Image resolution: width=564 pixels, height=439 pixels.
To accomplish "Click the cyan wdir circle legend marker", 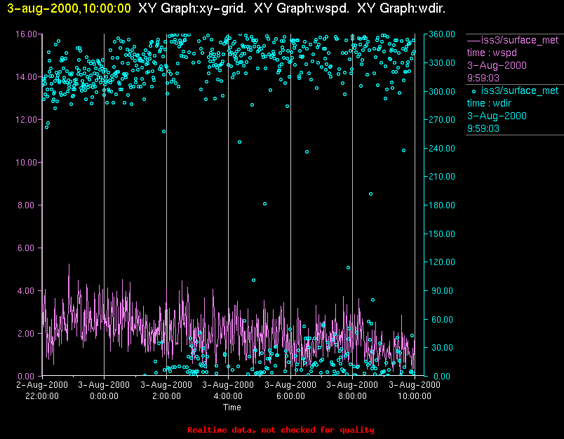I will coord(474,91).
